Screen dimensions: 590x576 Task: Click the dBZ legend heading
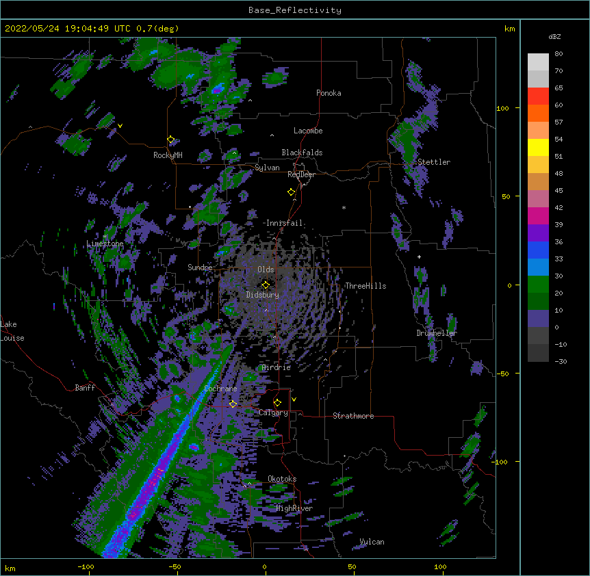(554, 37)
